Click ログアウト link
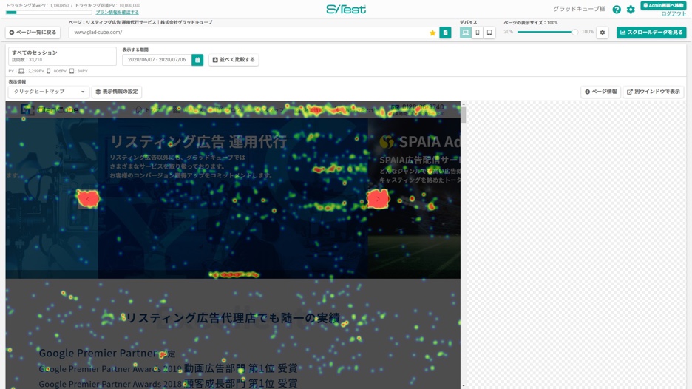 [x=674, y=14]
